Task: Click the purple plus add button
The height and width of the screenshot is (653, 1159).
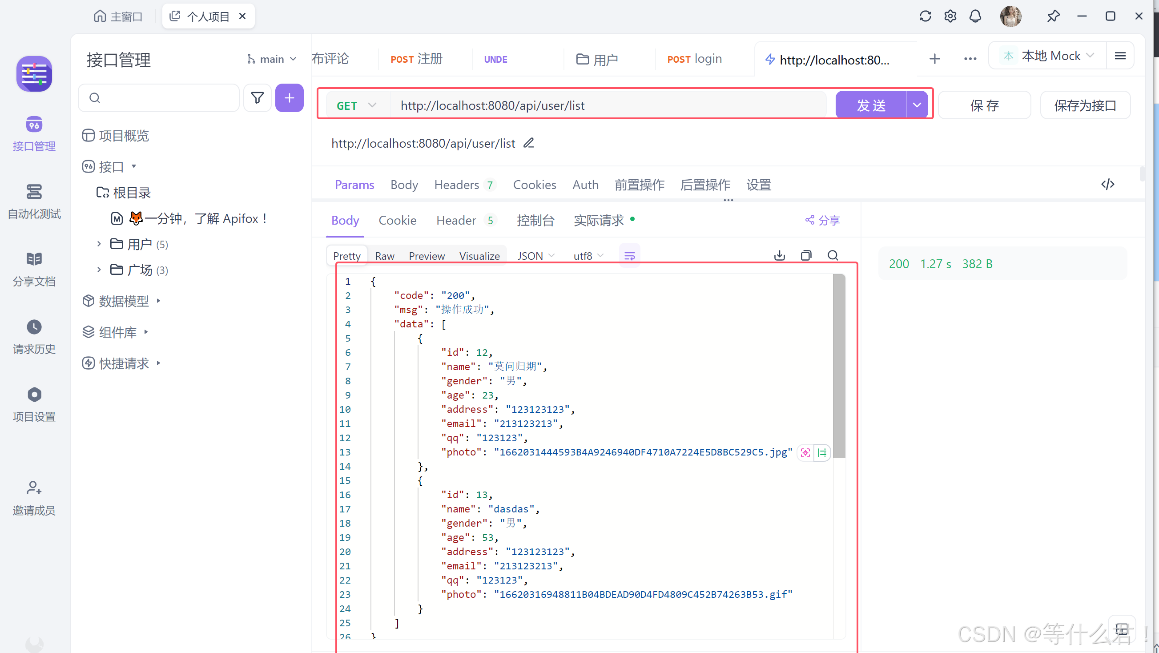Action: click(x=289, y=98)
